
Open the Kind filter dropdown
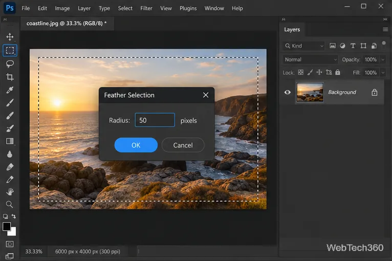click(x=303, y=46)
